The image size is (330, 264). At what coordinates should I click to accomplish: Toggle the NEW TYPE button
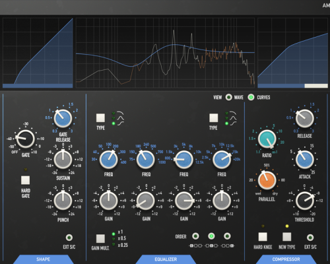287,237
